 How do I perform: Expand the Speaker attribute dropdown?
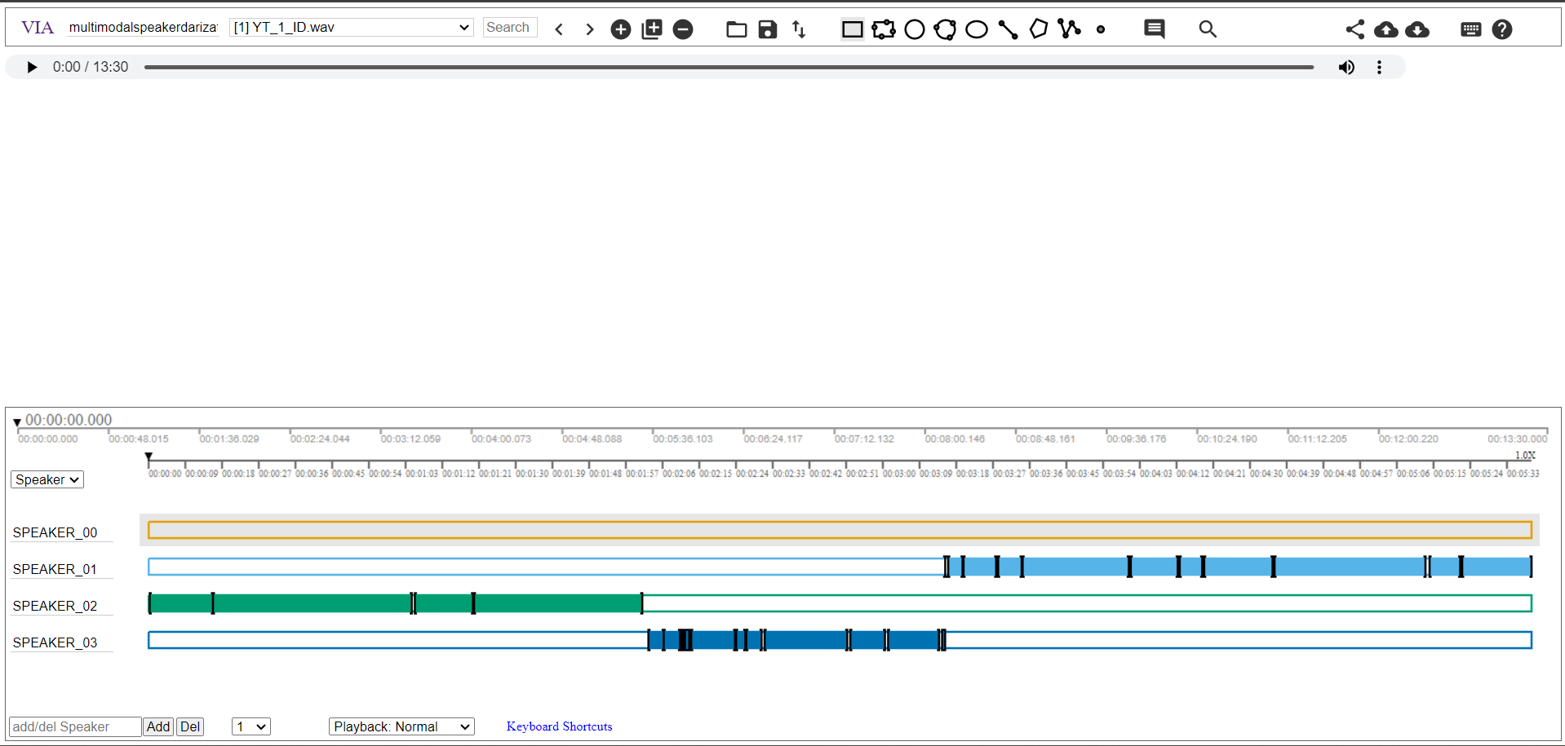(x=47, y=479)
